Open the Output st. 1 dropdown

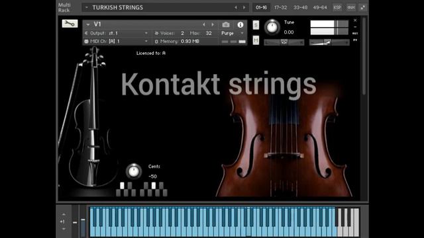[x=146, y=33]
